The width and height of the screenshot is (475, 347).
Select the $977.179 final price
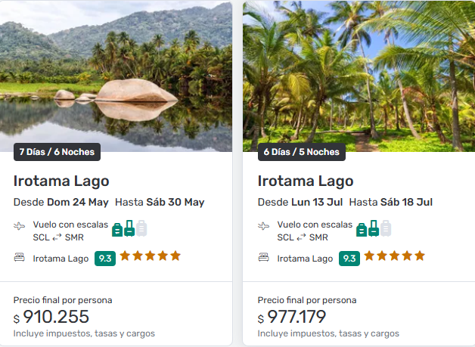tap(300, 317)
